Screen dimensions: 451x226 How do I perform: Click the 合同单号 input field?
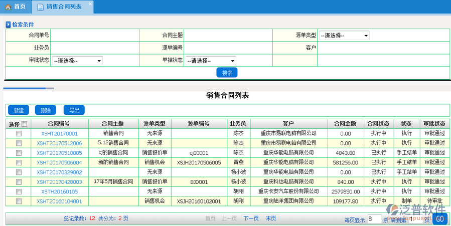coord(95,35)
